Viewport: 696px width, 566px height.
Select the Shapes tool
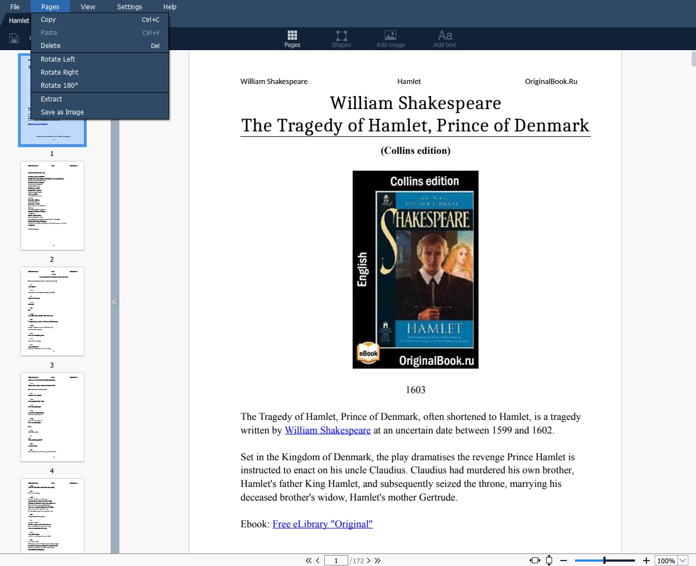click(341, 39)
